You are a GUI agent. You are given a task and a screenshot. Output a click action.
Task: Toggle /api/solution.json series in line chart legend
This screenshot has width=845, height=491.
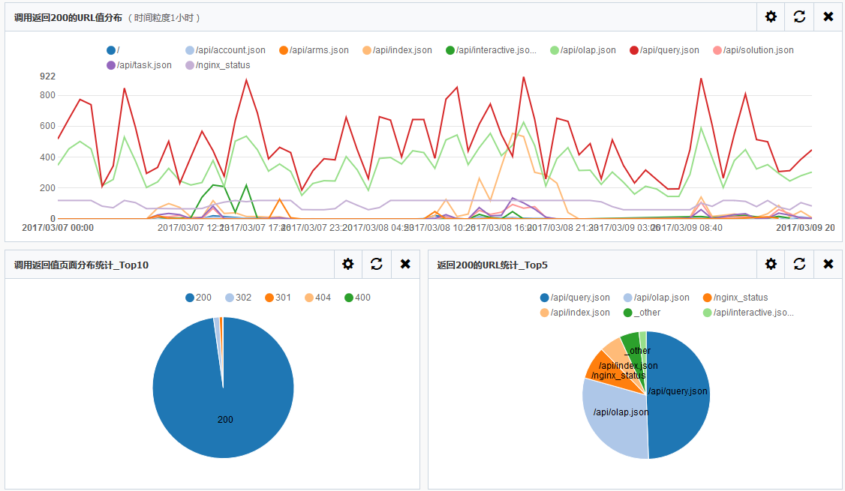753,50
